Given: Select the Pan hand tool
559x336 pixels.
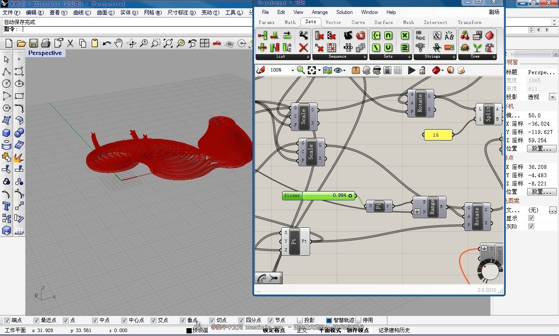Looking at the screenshot, I should (119, 43).
